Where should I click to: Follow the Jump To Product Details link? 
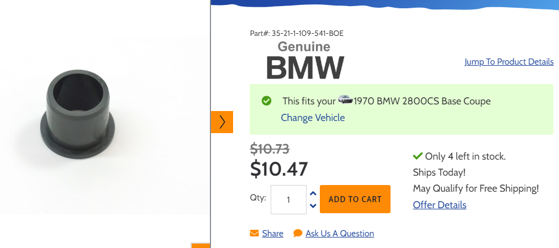[x=509, y=62]
